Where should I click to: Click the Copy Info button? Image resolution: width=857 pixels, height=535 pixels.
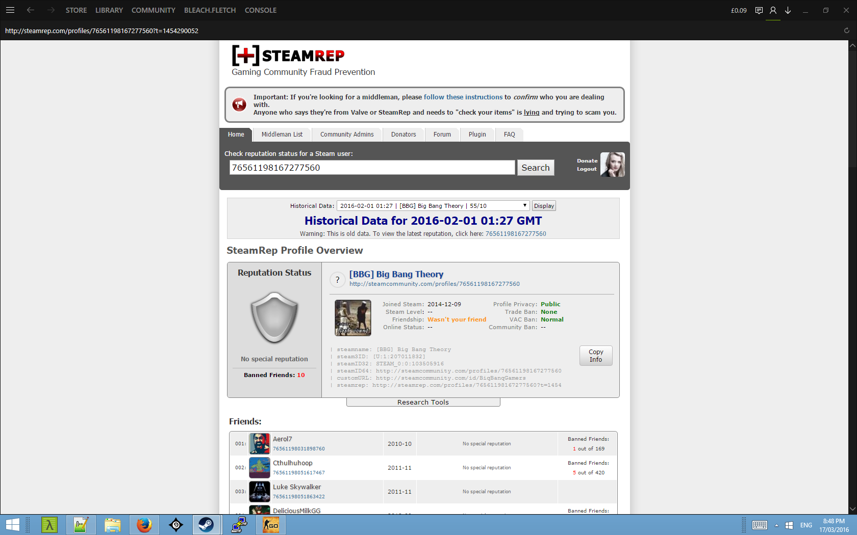pyautogui.click(x=595, y=356)
